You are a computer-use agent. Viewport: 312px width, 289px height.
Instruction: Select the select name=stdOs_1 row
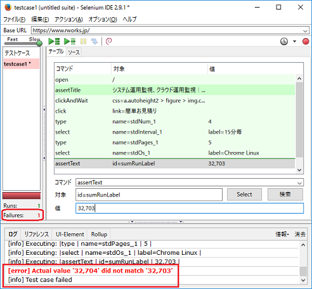pos(174,153)
